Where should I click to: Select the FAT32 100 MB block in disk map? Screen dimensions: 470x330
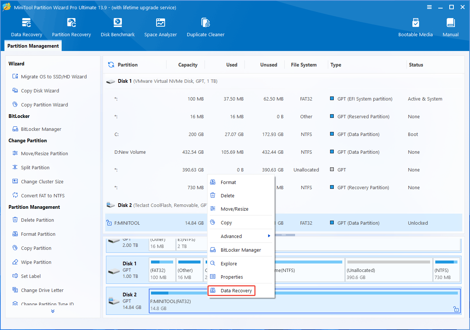tap(162, 270)
